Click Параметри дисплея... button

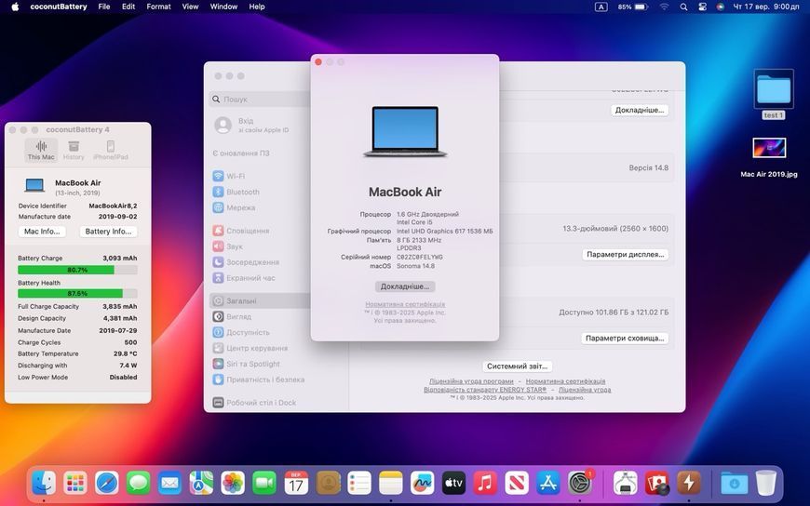pyautogui.click(x=626, y=255)
